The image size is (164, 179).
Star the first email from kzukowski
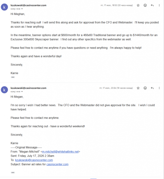pos(138,5)
